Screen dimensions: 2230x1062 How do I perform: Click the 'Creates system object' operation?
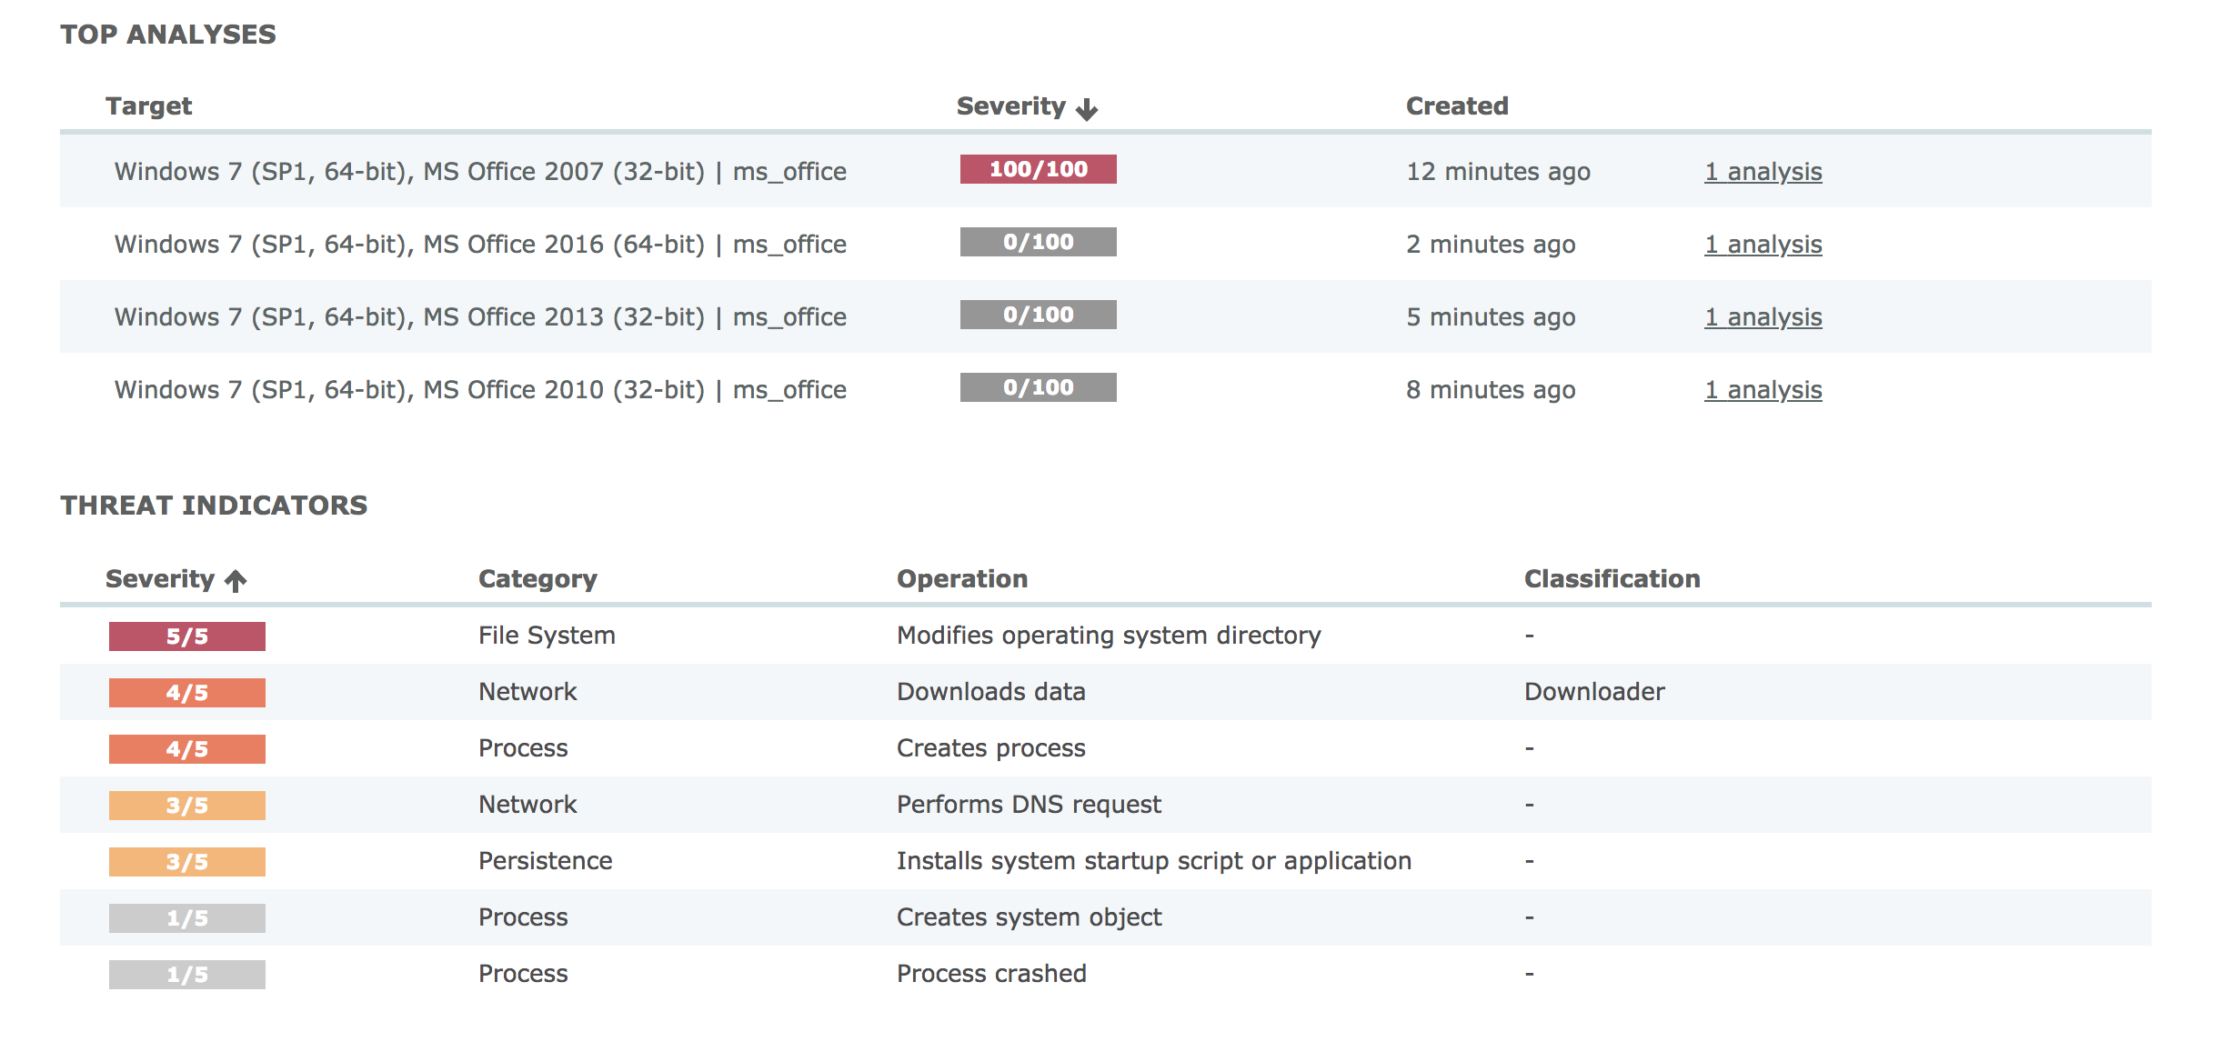pyautogui.click(x=1029, y=917)
